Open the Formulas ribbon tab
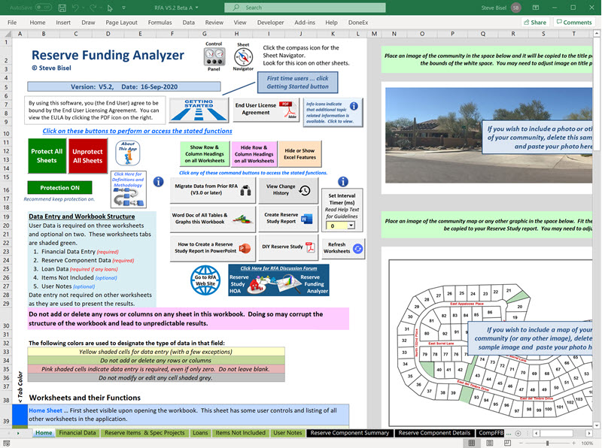The width and height of the screenshot is (602, 448). pyautogui.click(x=160, y=23)
